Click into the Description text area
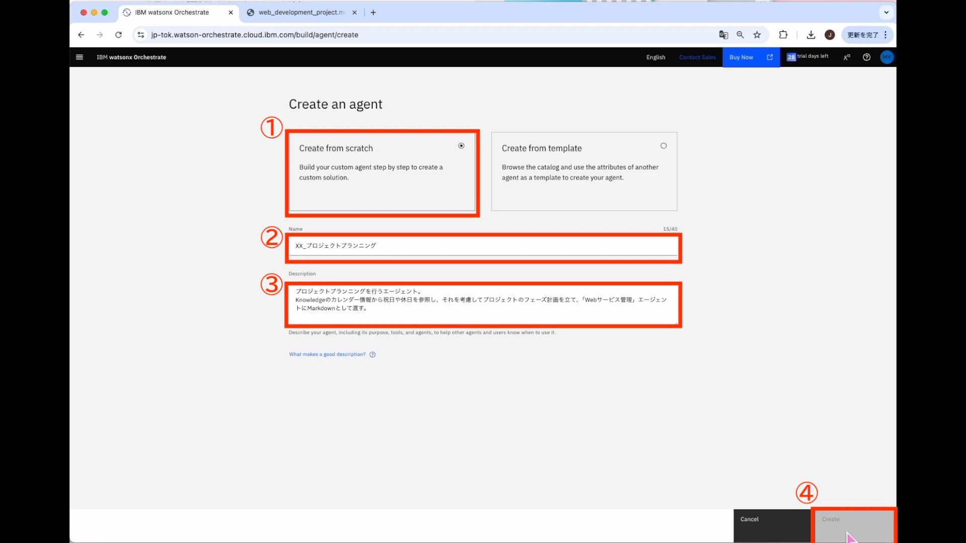The width and height of the screenshot is (966, 543). click(x=483, y=305)
